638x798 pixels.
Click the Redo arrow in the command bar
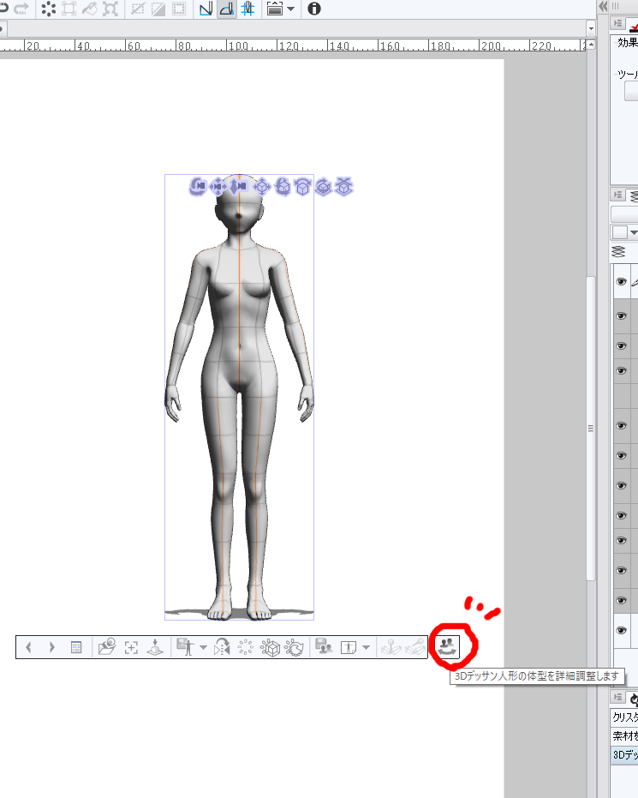click(x=21, y=9)
